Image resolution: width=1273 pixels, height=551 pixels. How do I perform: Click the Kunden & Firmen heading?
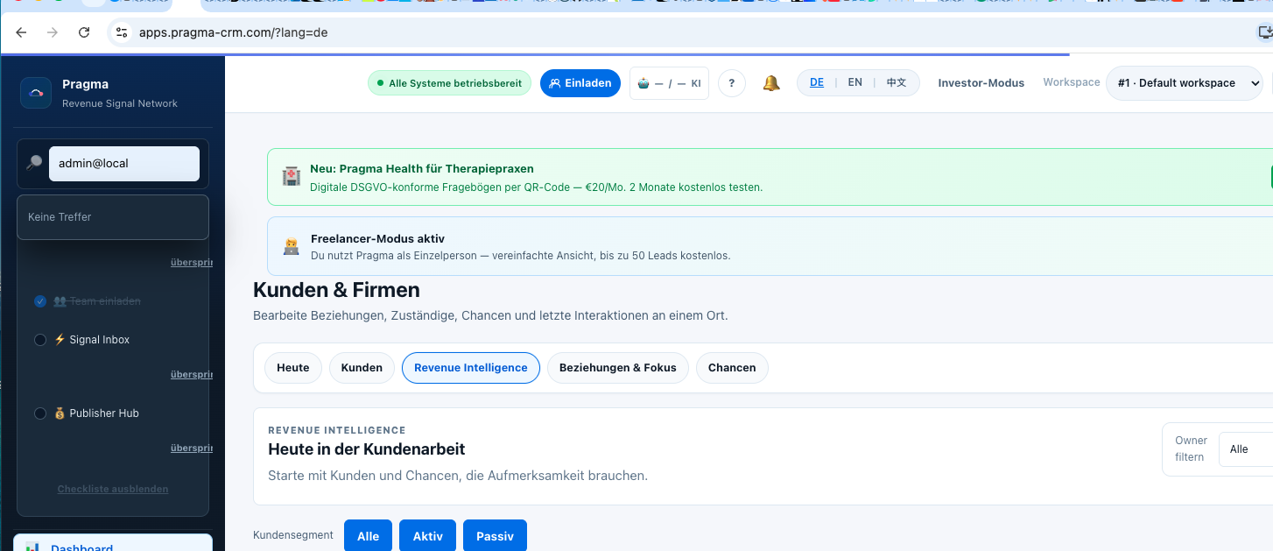tap(336, 290)
